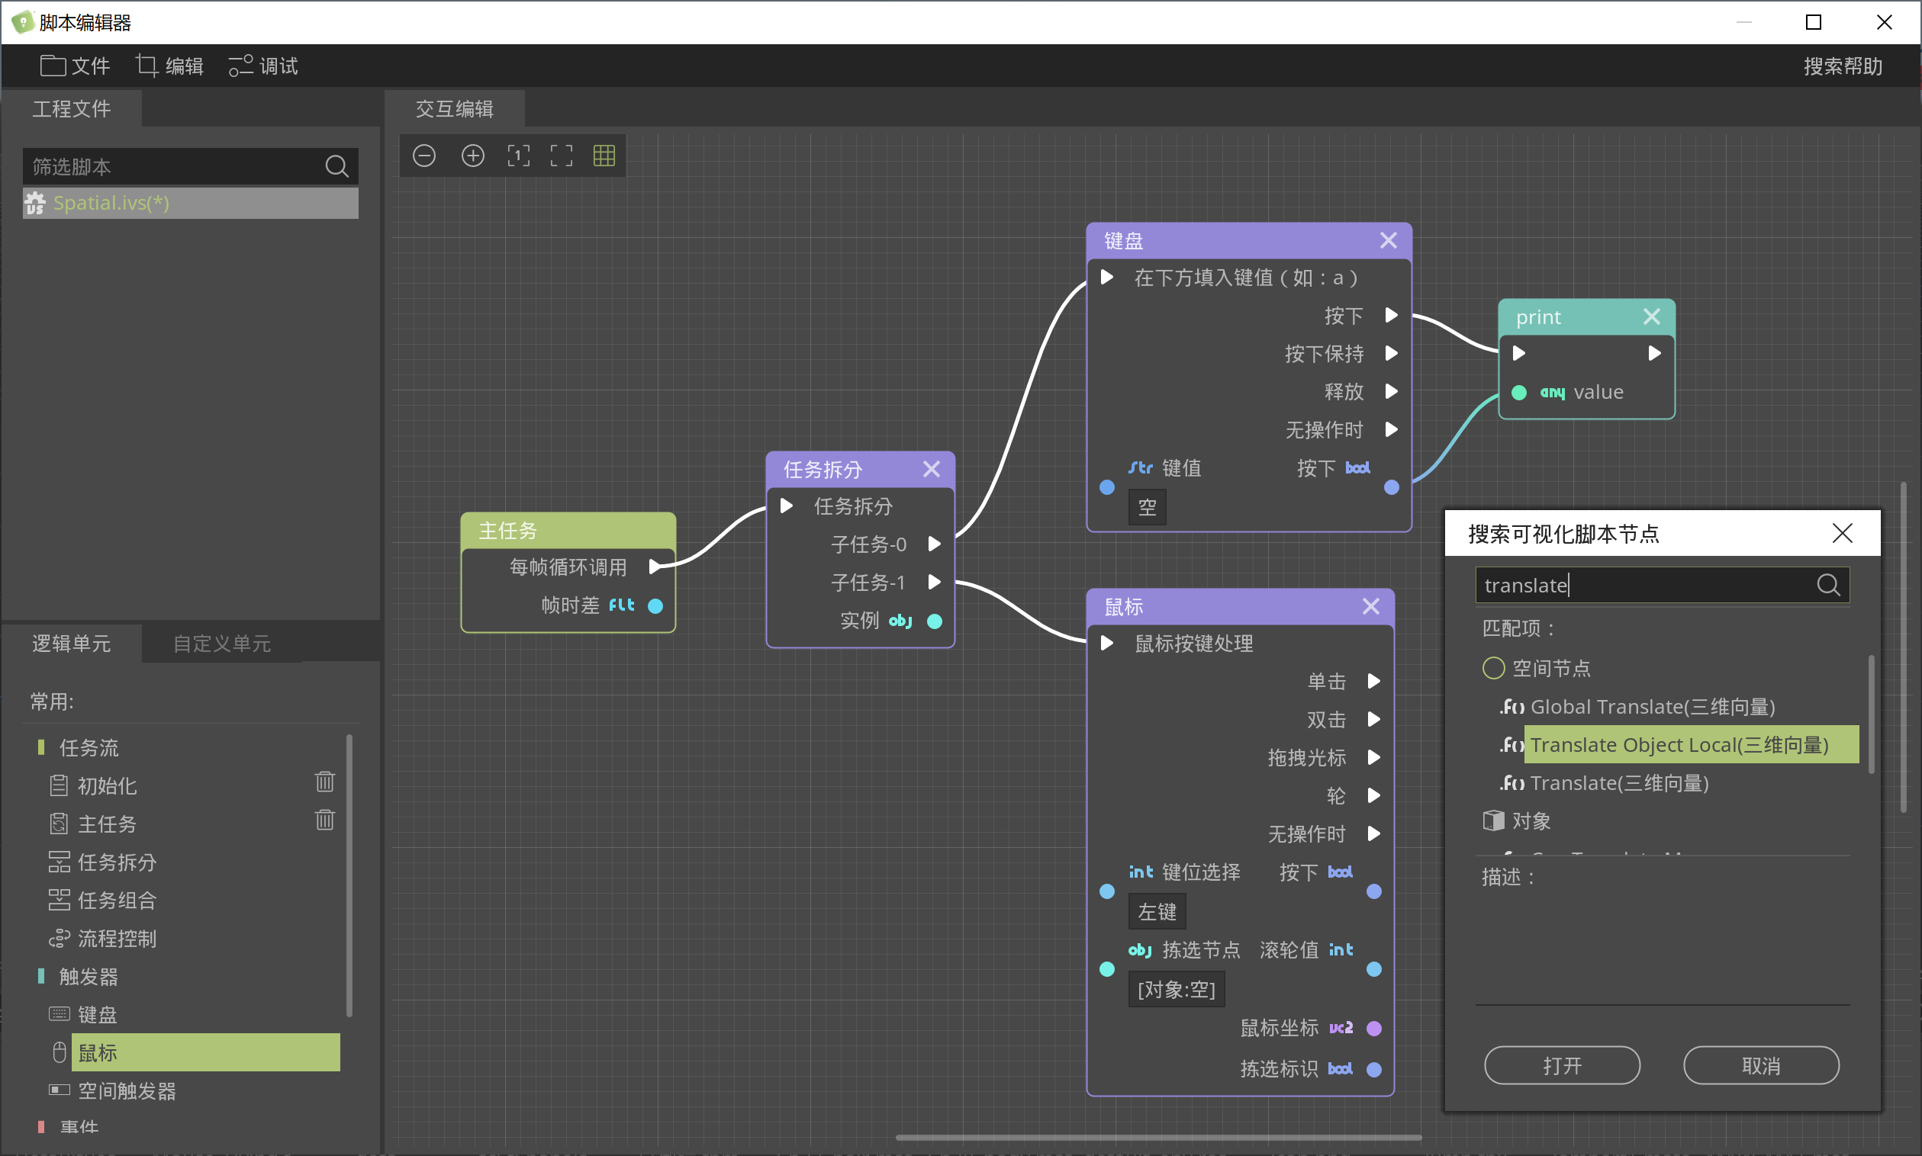Click the 实例 obj output port
The width and height of the screenshot is (1922, 1156).
point(935,621)
